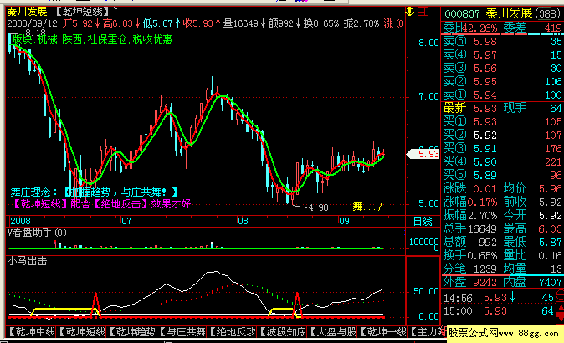Click the 量比 0.16 field
Viewport: 564px width, 343px height.
click(533, 255)
